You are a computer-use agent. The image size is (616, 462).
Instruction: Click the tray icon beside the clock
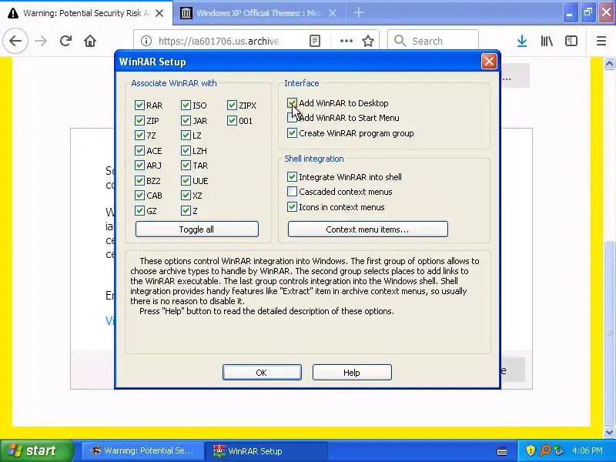click(x=558, y=450)
